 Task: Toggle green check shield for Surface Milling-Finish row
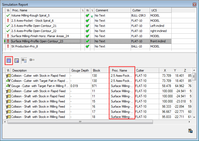coord(87,36)
